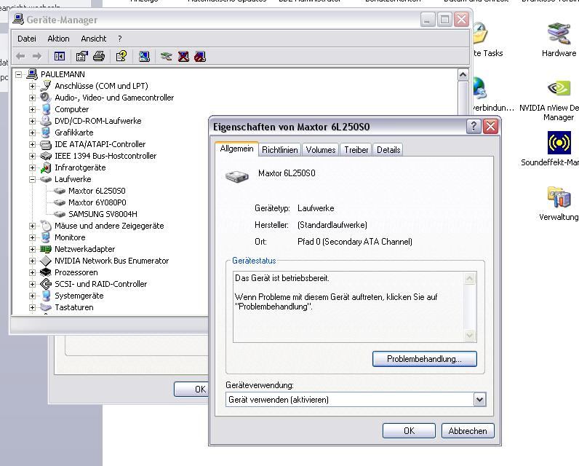Open the Verwaltung icon
579x466 pixels.
tap(559, 197)
